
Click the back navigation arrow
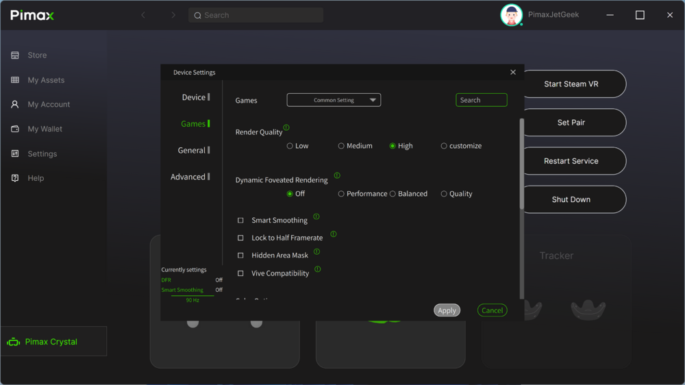(x=143, y=15)
